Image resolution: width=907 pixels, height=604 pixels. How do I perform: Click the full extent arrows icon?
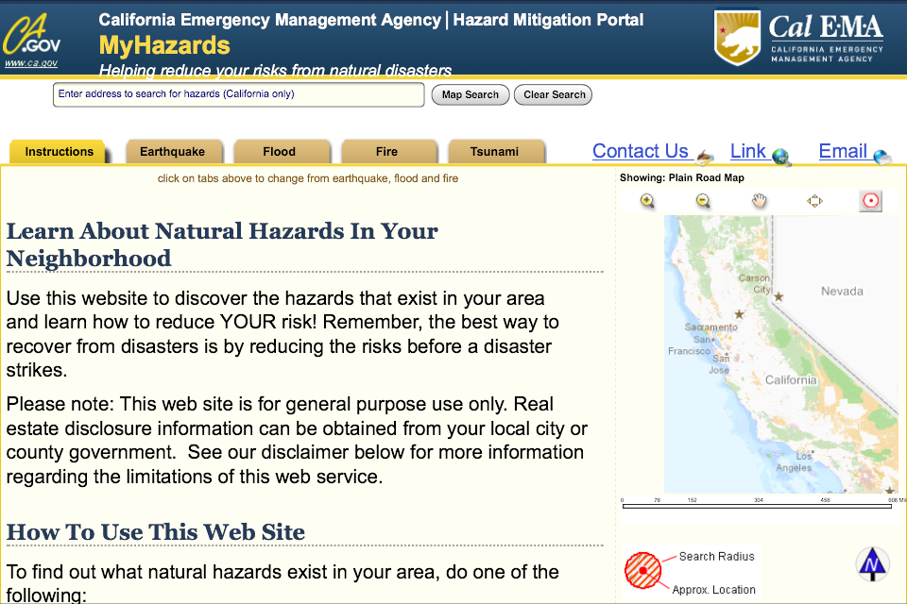(x=814, y=201)
